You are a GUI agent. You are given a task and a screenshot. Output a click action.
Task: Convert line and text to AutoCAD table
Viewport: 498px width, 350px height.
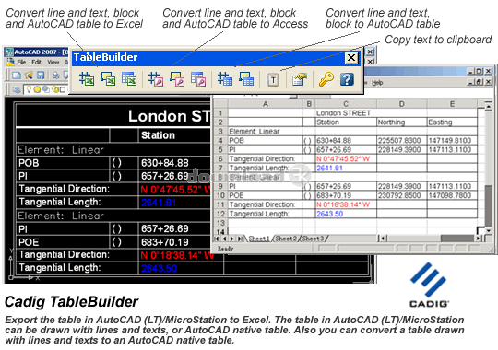(x=225, y=79)
